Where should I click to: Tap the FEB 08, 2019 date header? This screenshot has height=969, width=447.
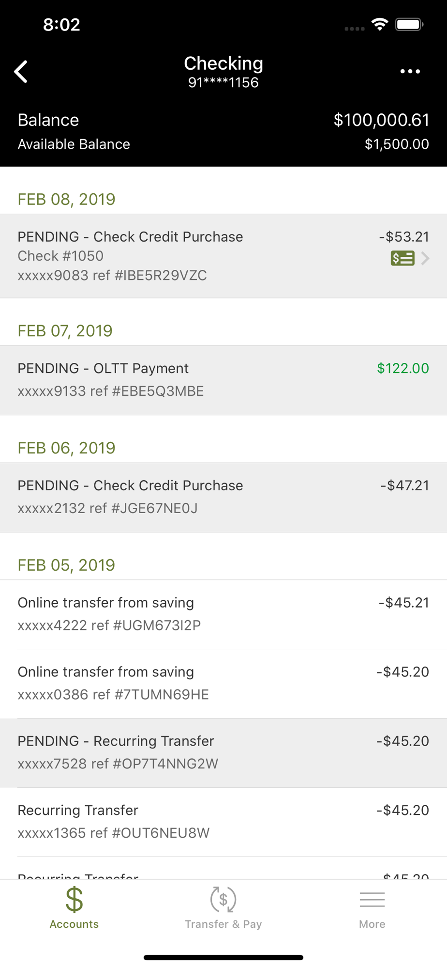66,199
